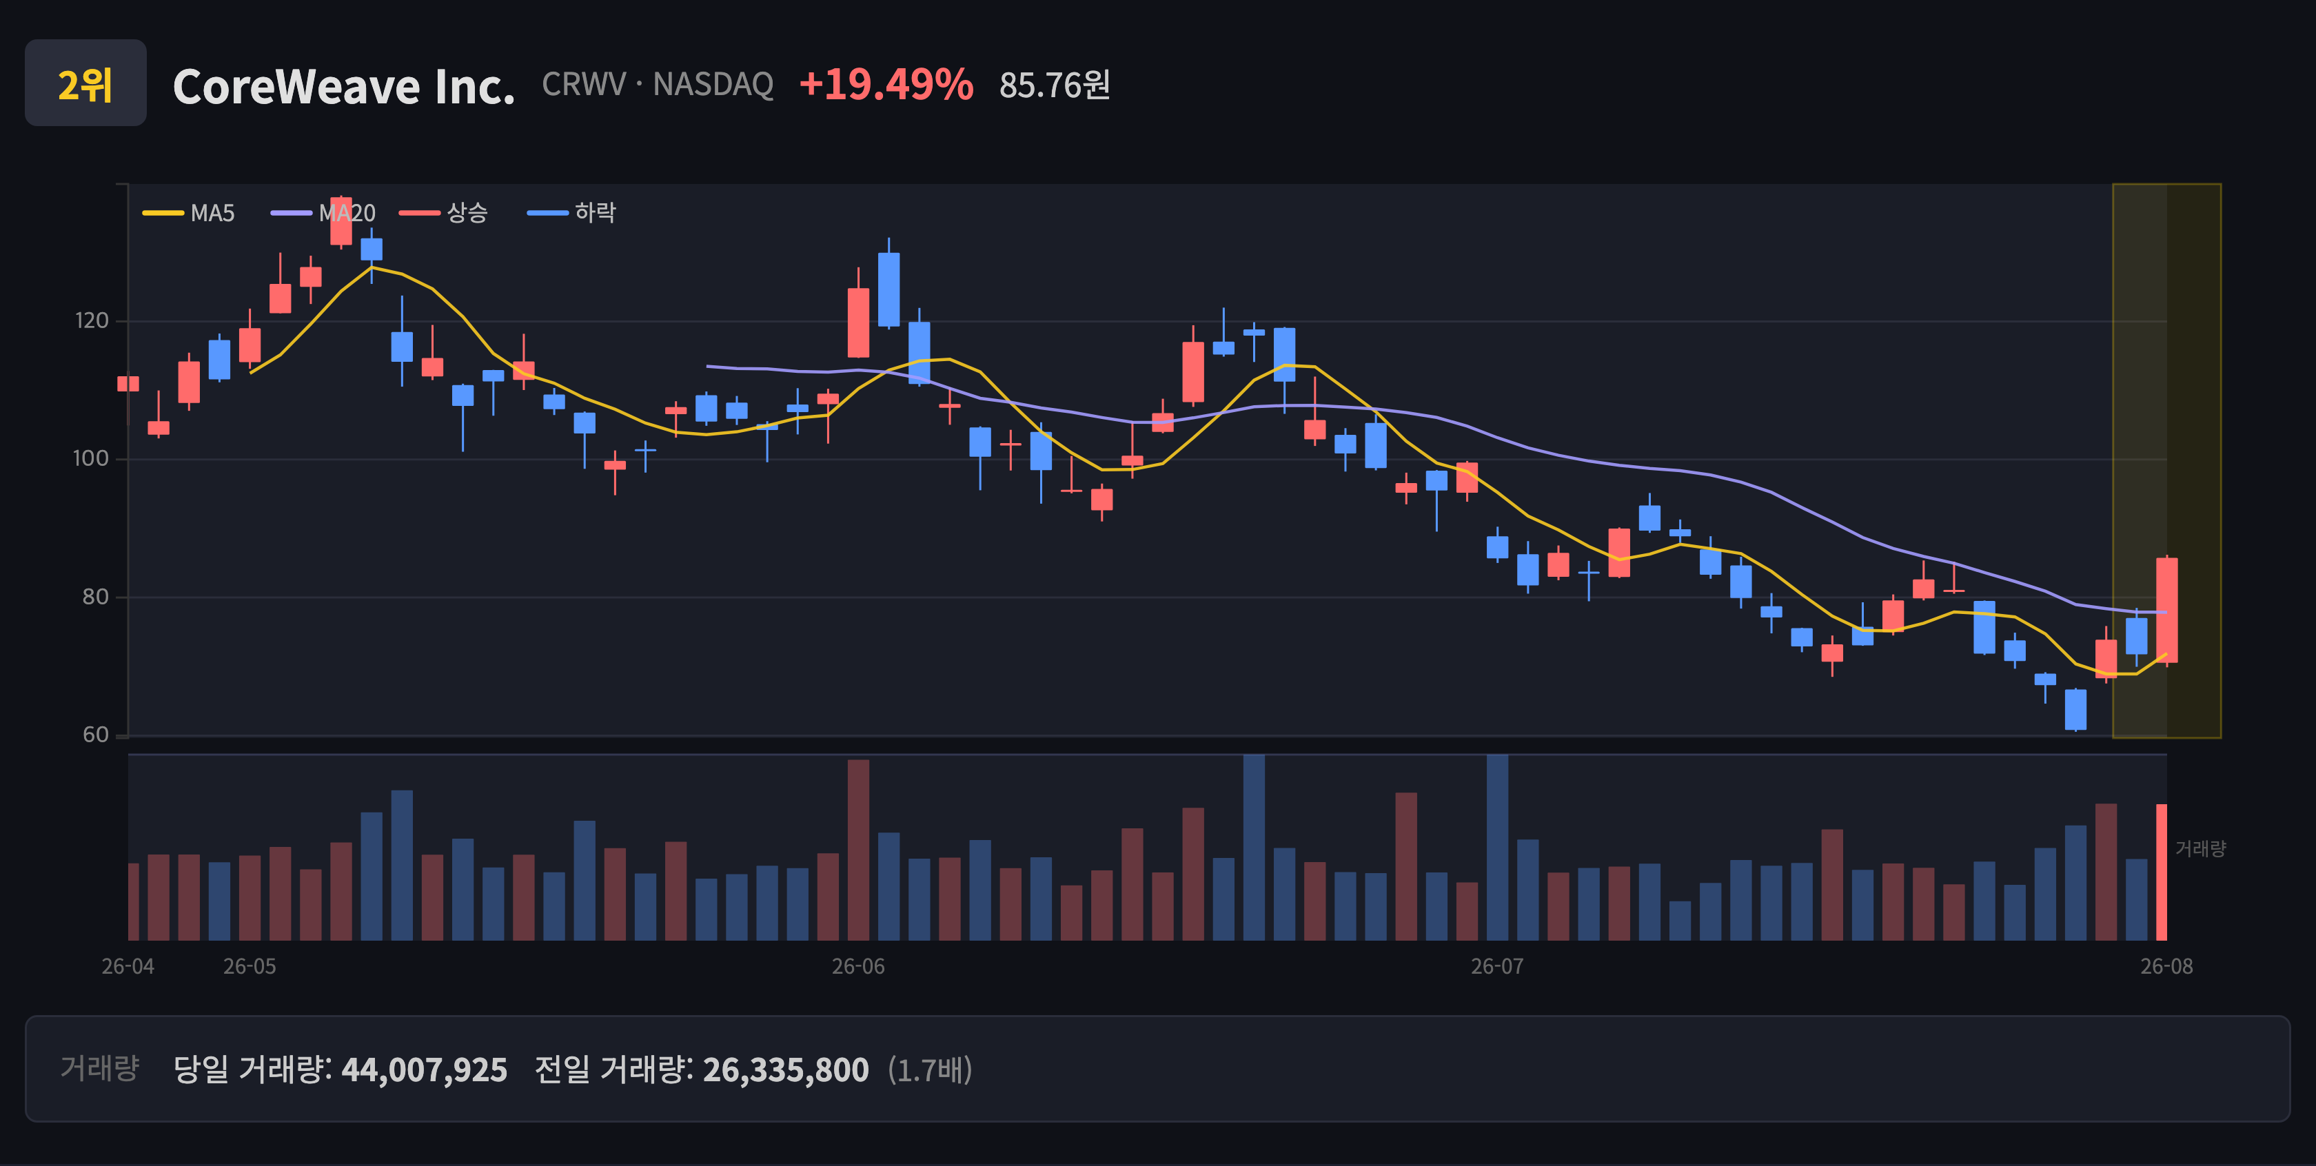Select previous day volume value 26,335,800
The image size is (2316, 1166).
tap(786, 1070)
